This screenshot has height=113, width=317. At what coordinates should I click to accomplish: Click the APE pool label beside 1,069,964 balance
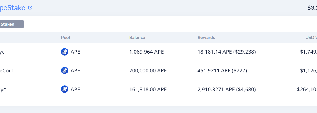75,52
